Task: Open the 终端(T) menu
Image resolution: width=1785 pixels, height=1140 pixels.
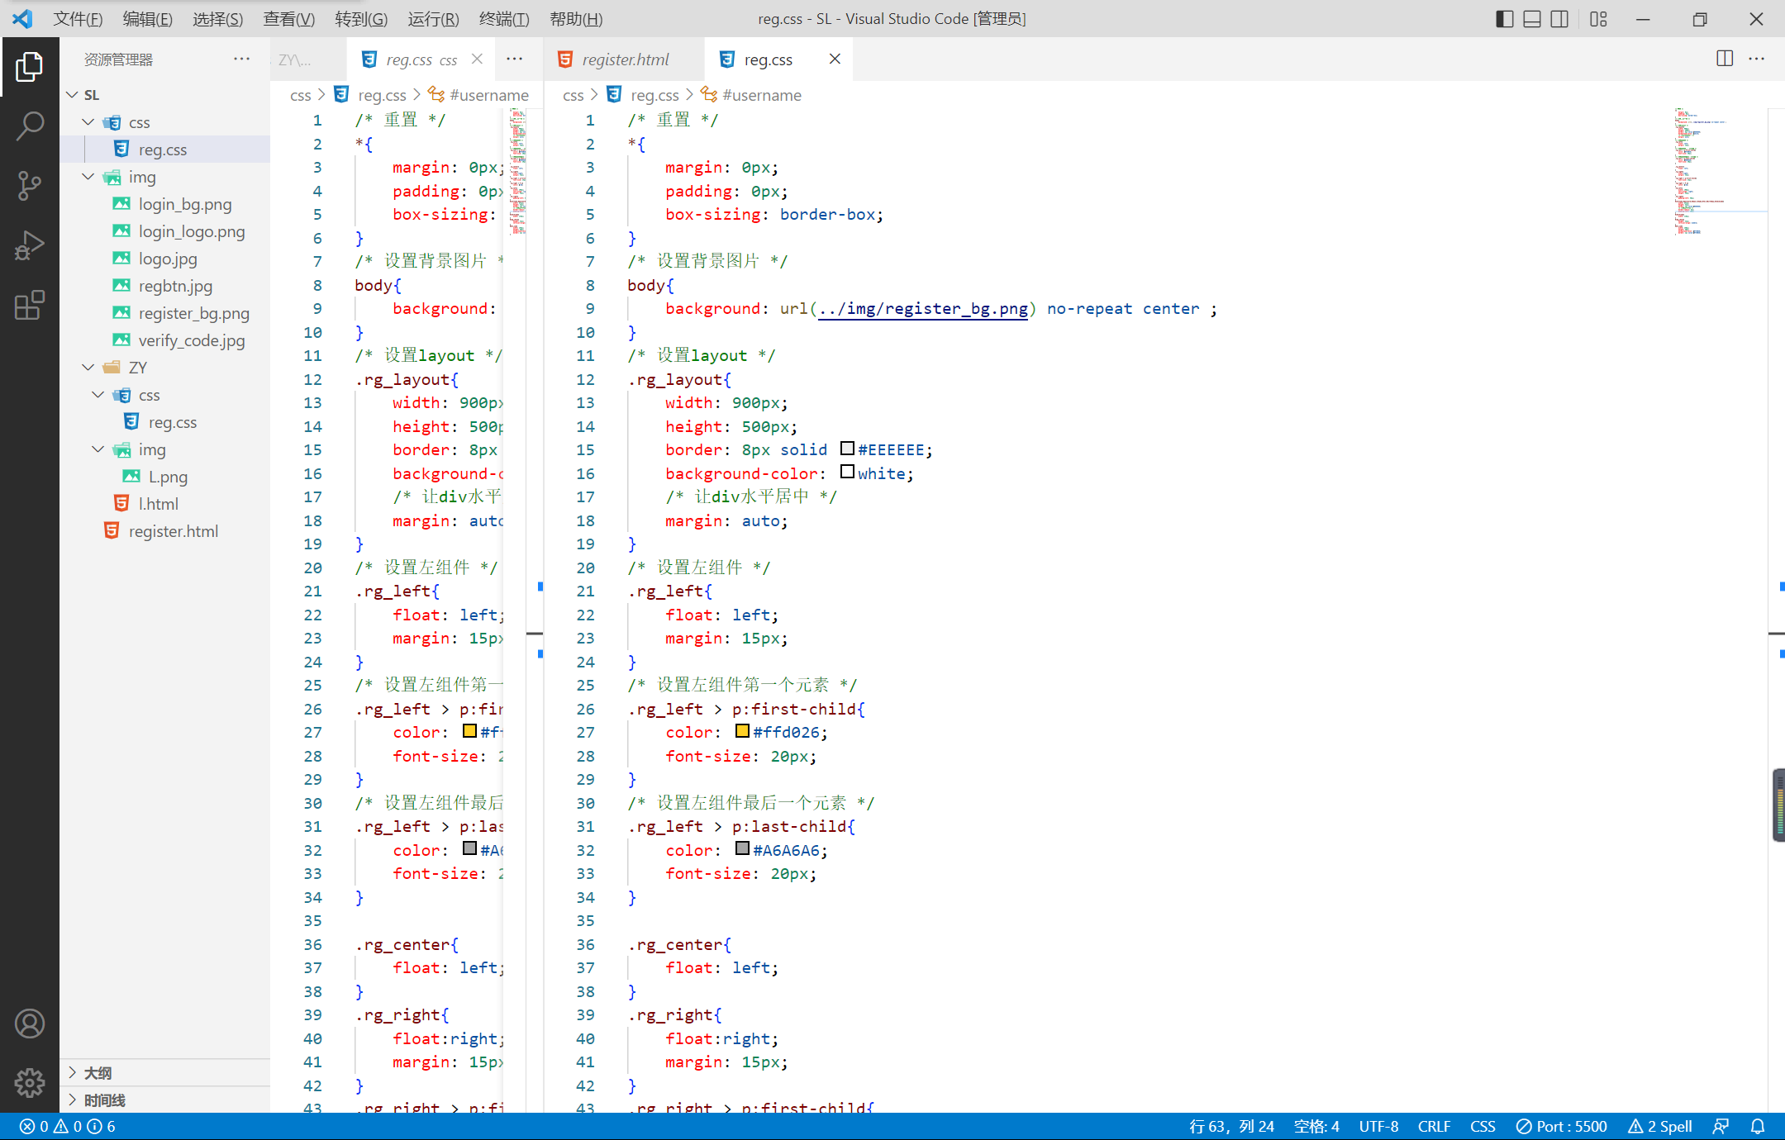Action: [503, 19]
